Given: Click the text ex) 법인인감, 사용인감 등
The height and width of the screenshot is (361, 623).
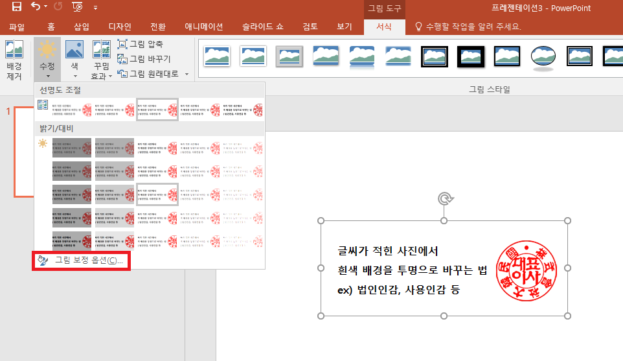Looking at the screenshot, I should tap(398, 290).
